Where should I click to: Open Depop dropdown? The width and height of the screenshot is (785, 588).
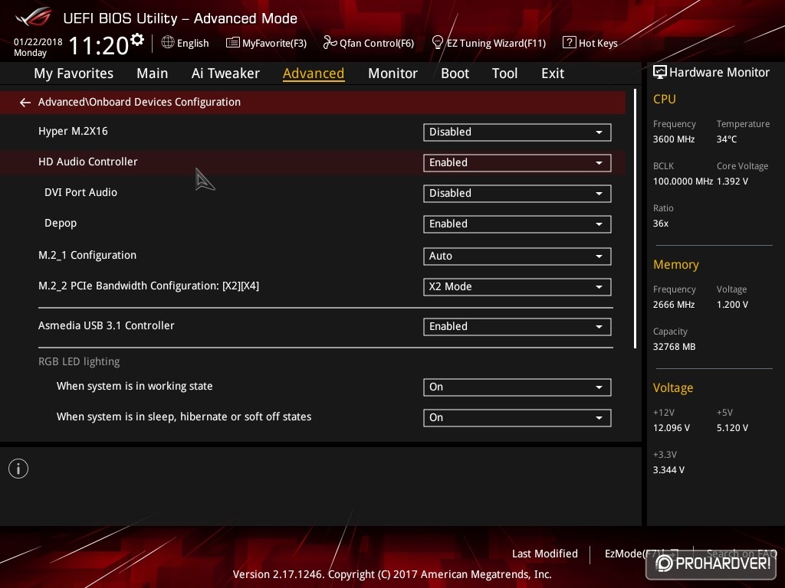coord(517,224)
